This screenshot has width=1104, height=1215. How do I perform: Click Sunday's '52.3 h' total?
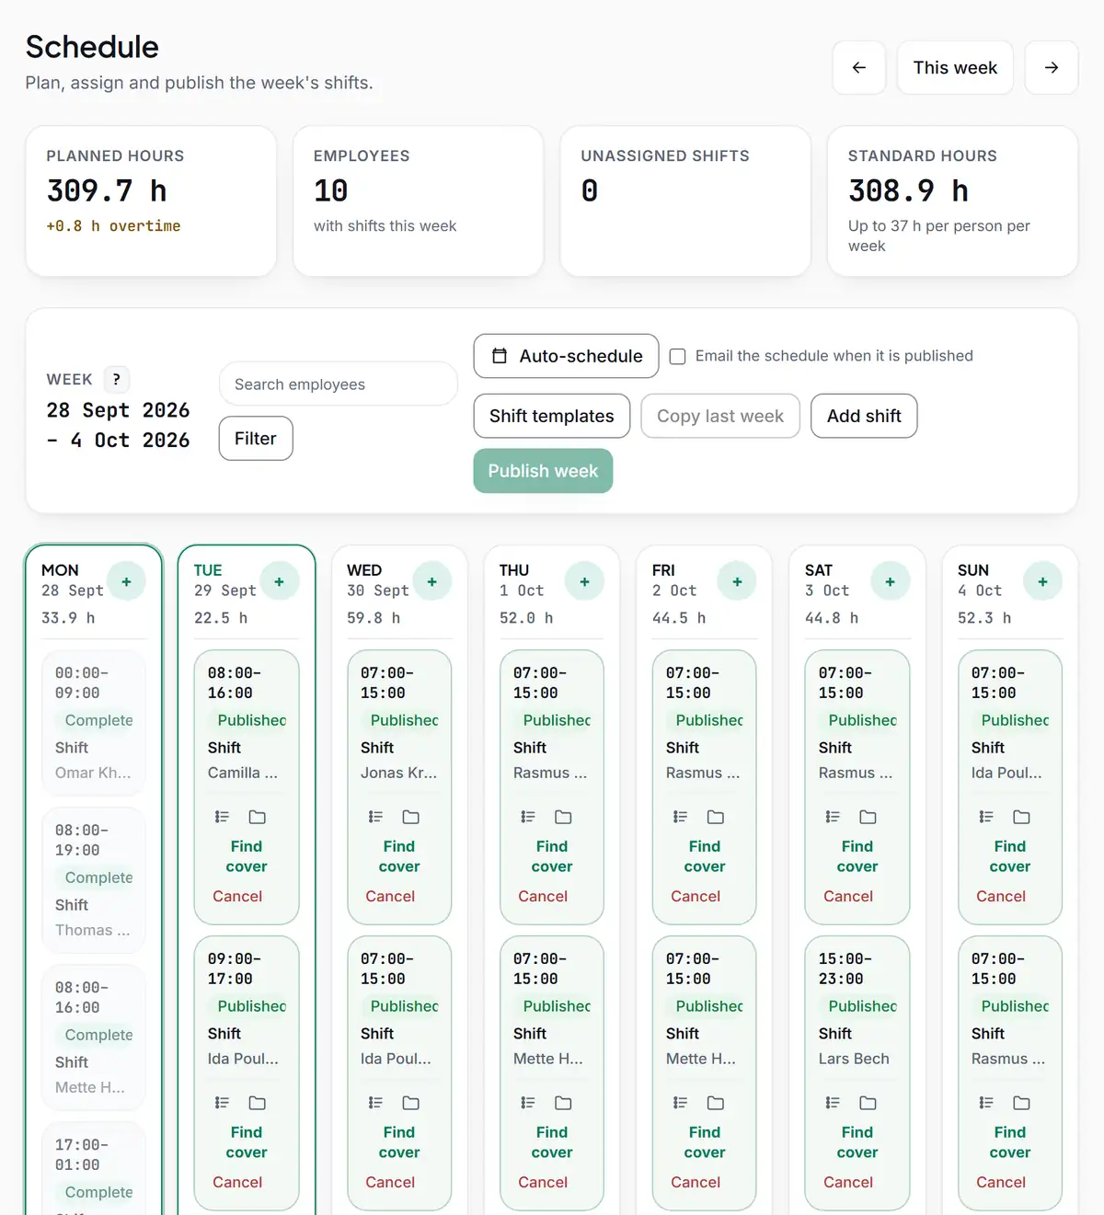click(984, 618)
